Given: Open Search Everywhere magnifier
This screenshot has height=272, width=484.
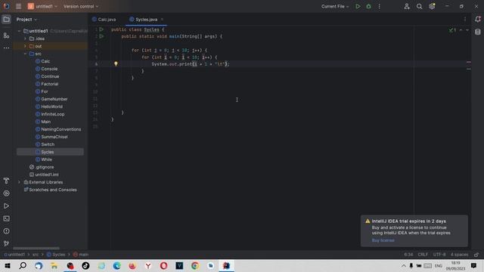Looking at the screenshot, I should [419, 6].
